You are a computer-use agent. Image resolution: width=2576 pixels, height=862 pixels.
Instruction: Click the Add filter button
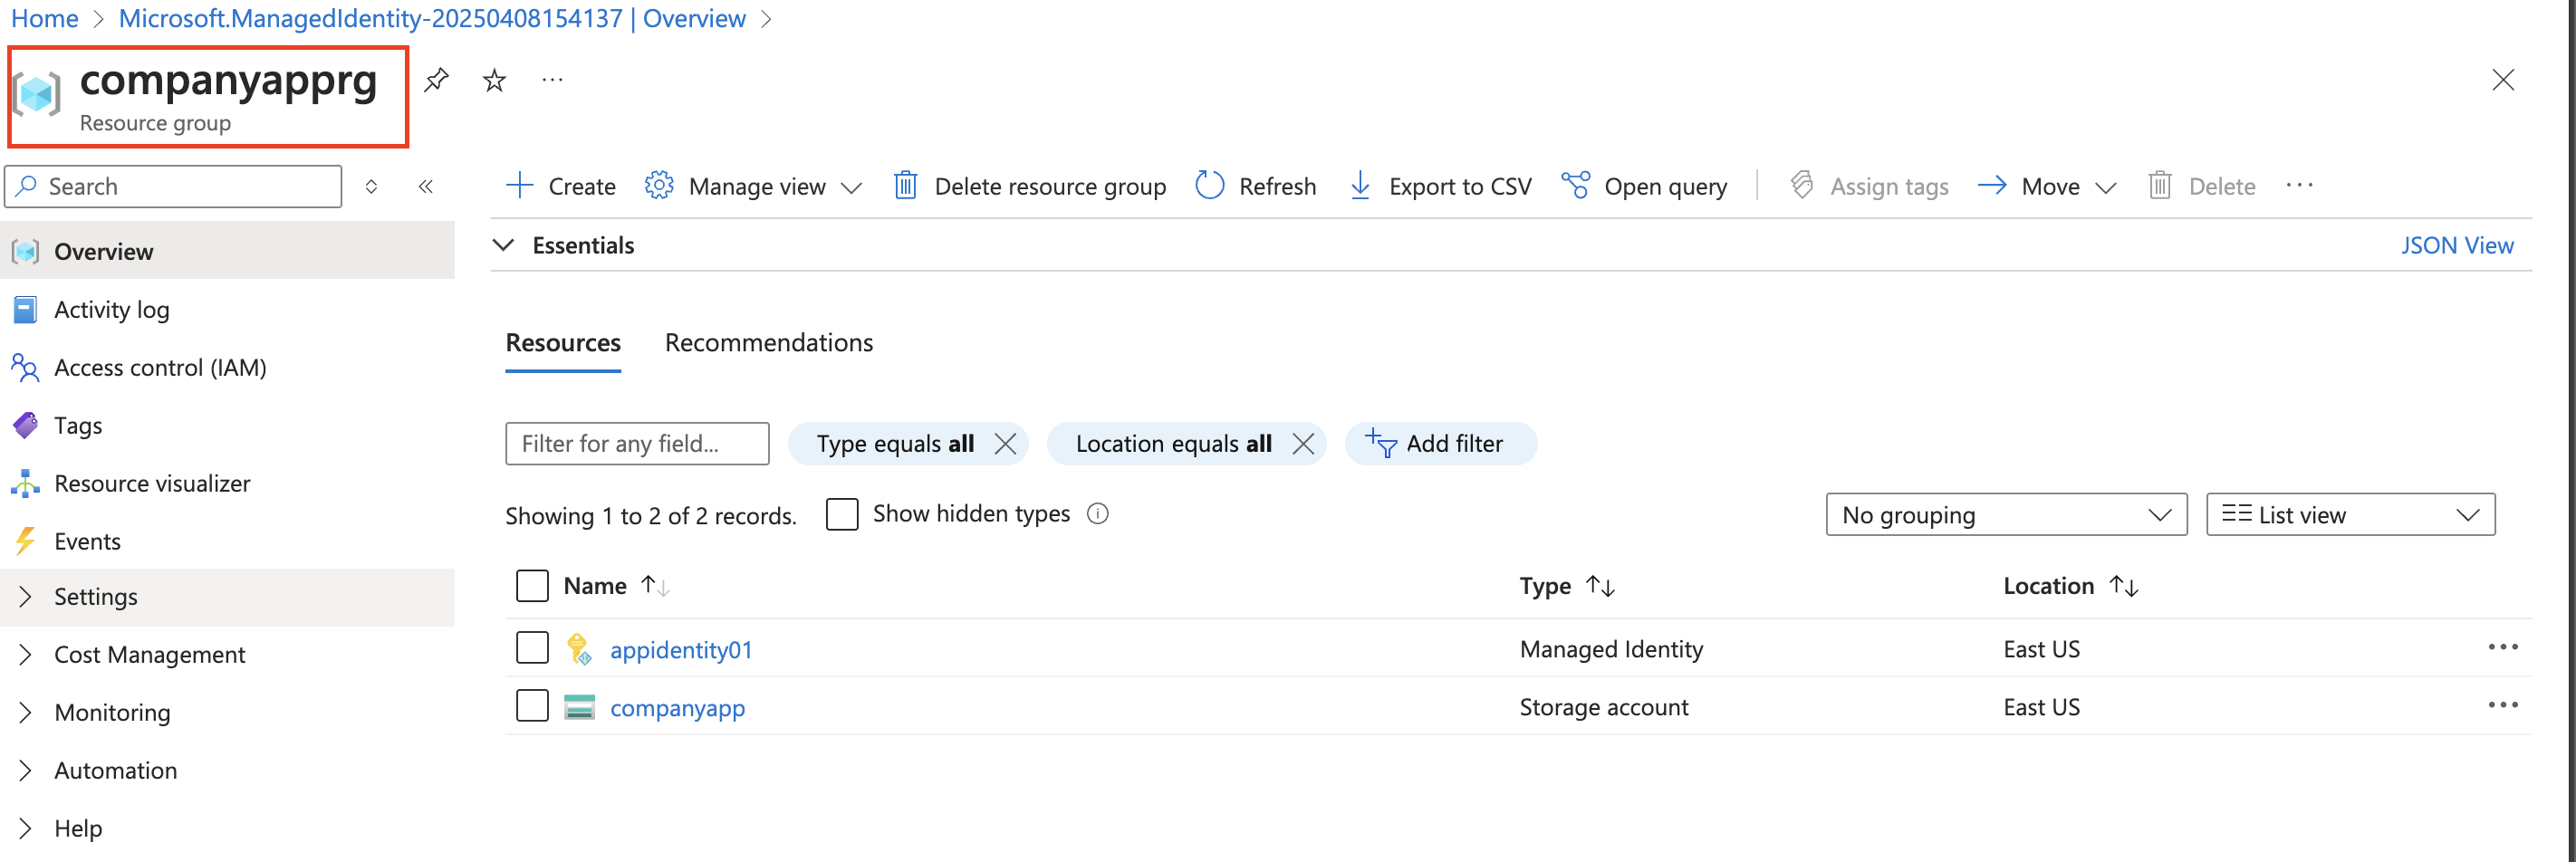1440,444
